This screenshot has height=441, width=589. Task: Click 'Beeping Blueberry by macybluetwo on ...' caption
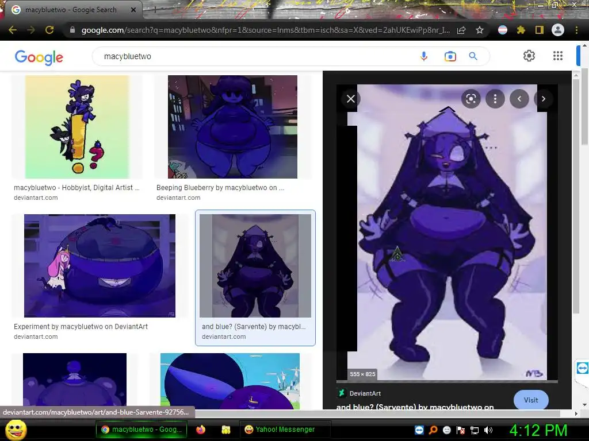tap(220, 188)
